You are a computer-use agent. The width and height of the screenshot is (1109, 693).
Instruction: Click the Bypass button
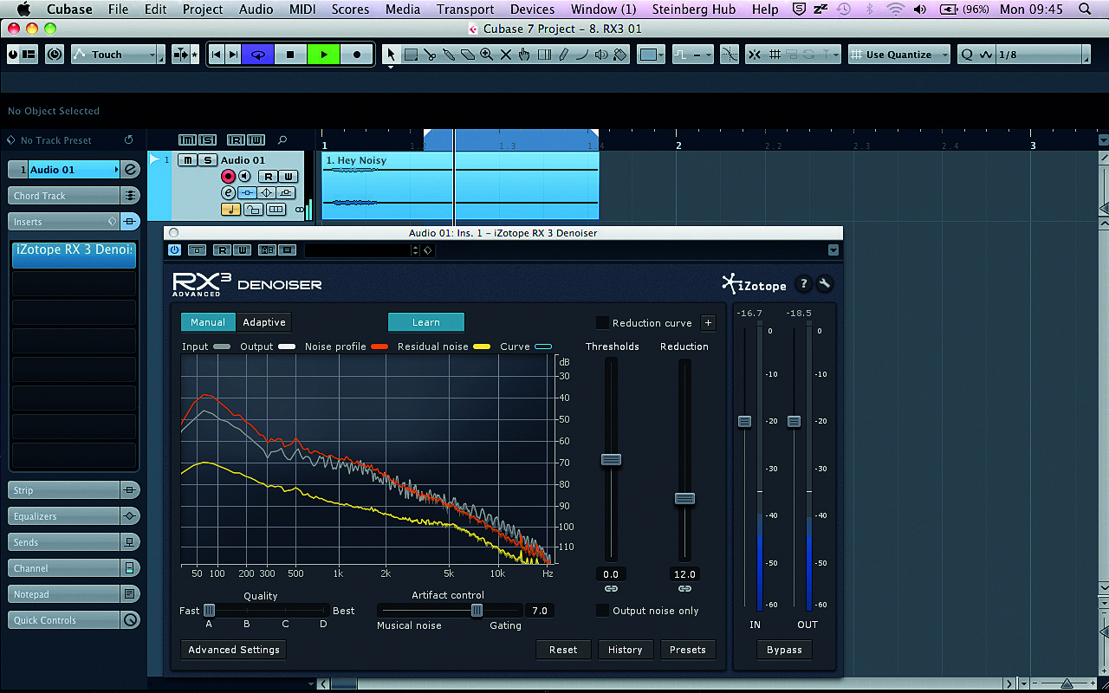(x=784, y=650)
